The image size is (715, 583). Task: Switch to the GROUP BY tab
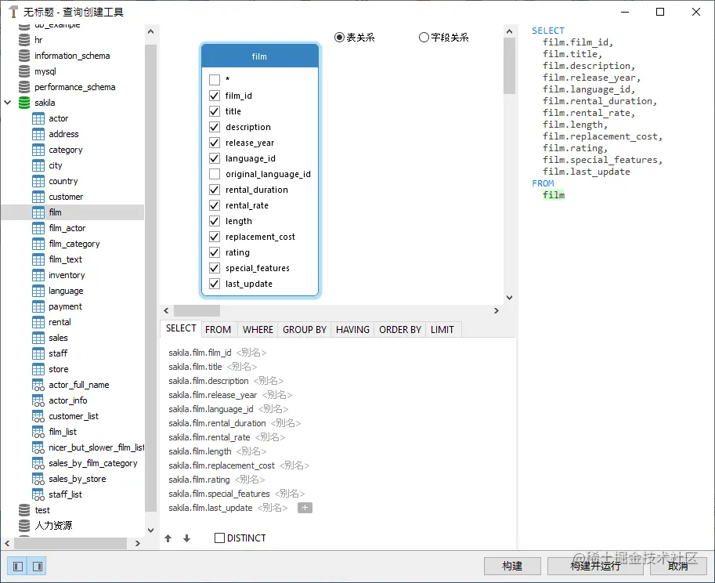coord(305,329)
